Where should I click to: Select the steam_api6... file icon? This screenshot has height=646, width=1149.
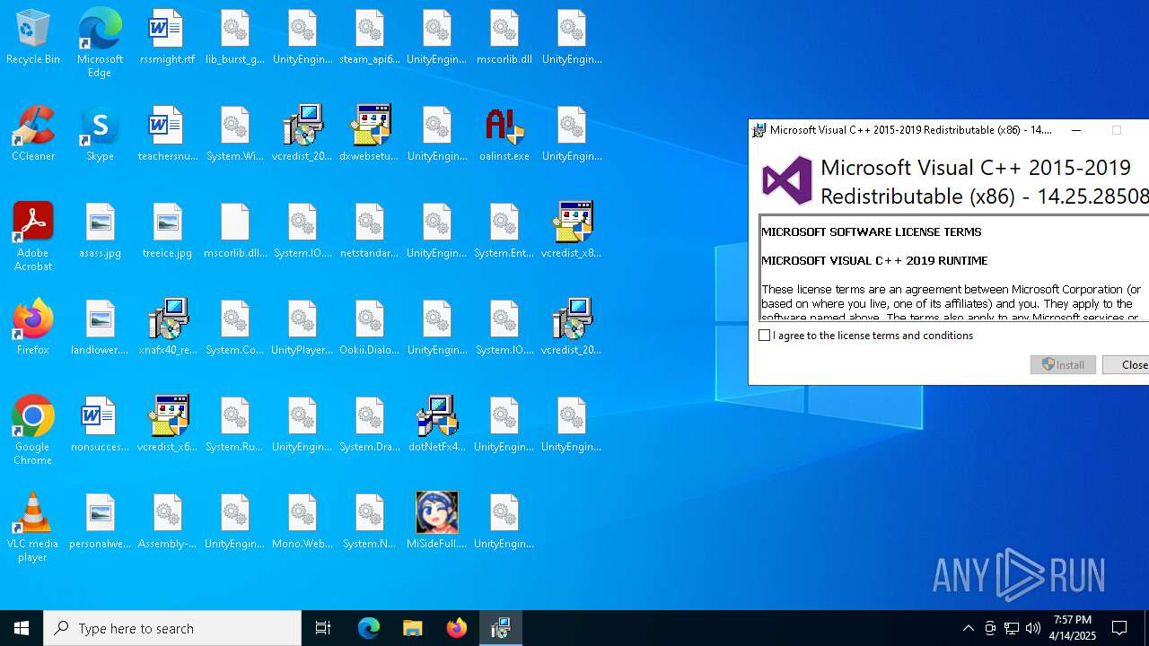click(369, 38)
